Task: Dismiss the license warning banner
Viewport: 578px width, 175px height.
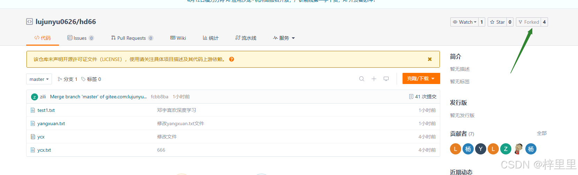Action: [x=430, y=59]
